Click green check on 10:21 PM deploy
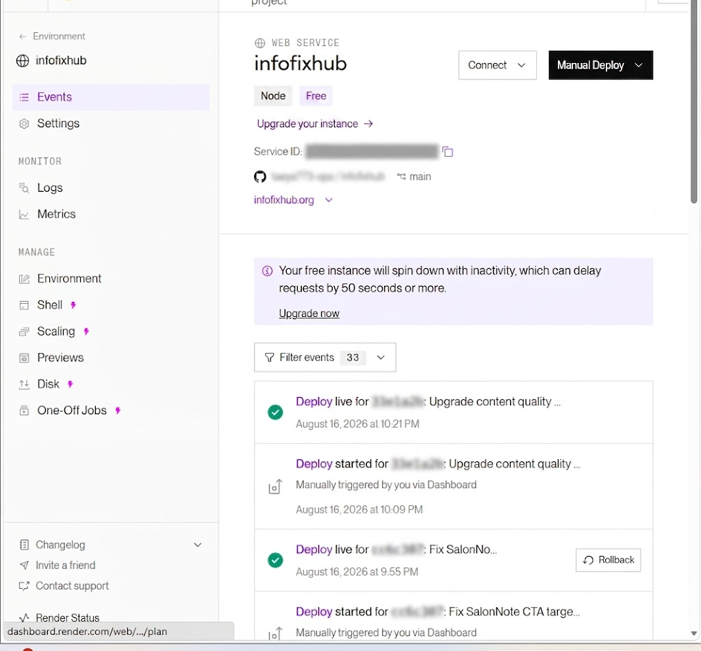The image size is (701, 651). tap(275, 412)
